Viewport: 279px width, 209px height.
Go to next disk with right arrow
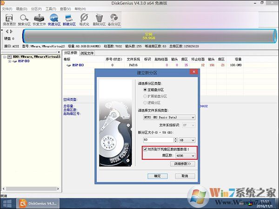[11, 32]
